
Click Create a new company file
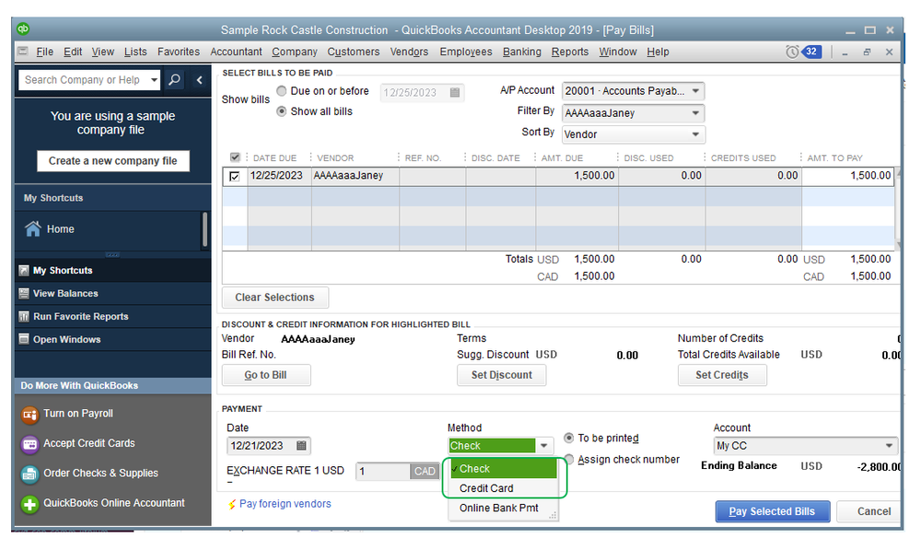coord(112,161)
